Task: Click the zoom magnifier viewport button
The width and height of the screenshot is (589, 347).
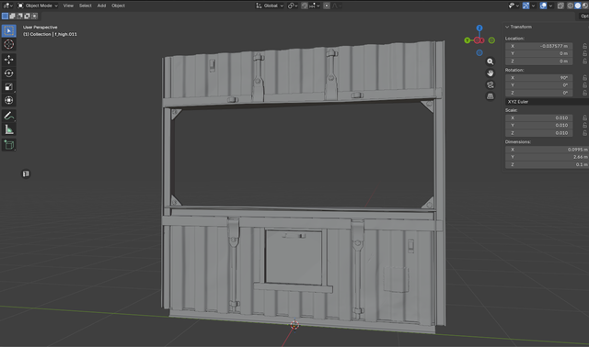Action: [x=491, y=62]
